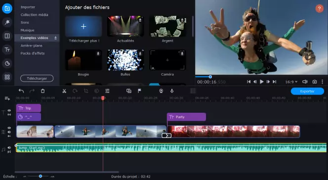
Task: Select the Party title clip
Action: point(186,117)
